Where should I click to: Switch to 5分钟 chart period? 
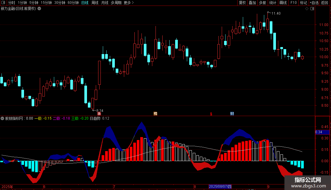[34, 3]
